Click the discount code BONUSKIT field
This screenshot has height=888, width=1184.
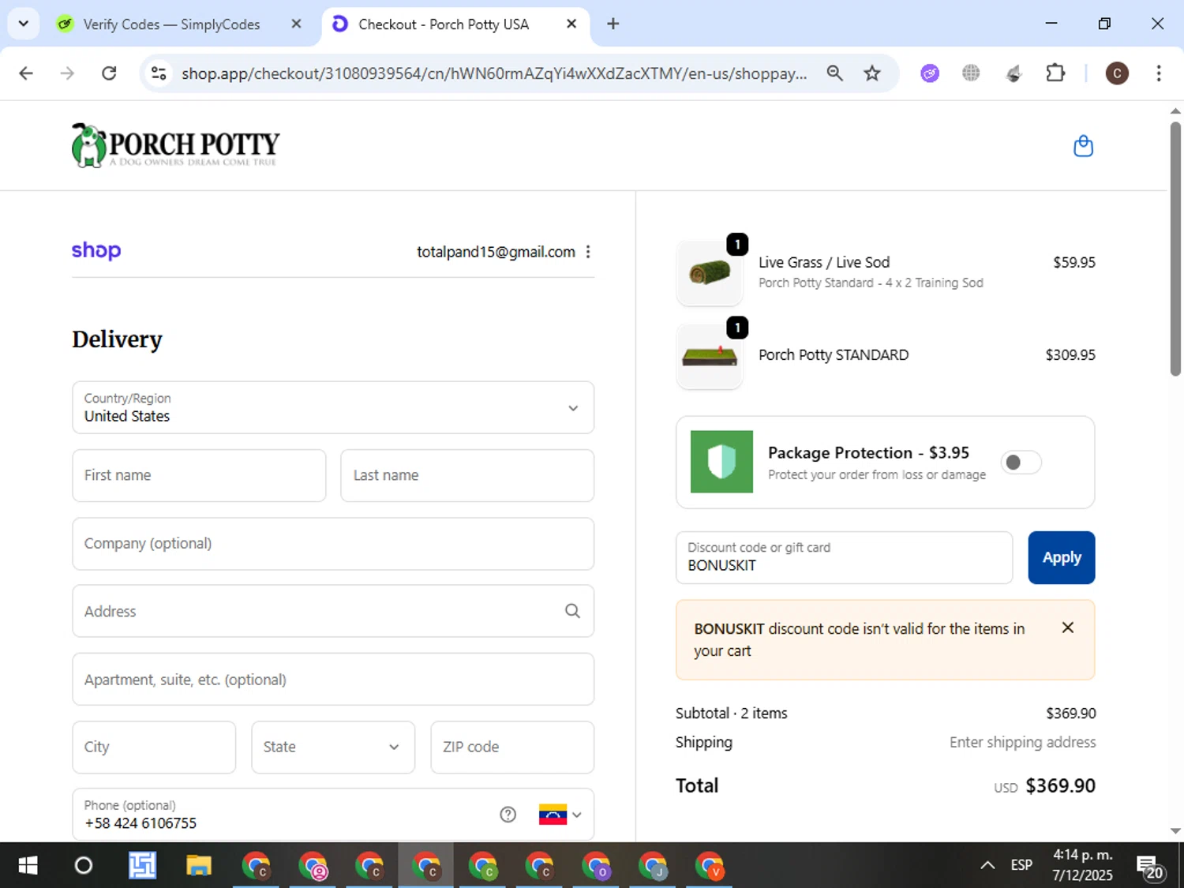pyautogui.click(x=844, y=557)
